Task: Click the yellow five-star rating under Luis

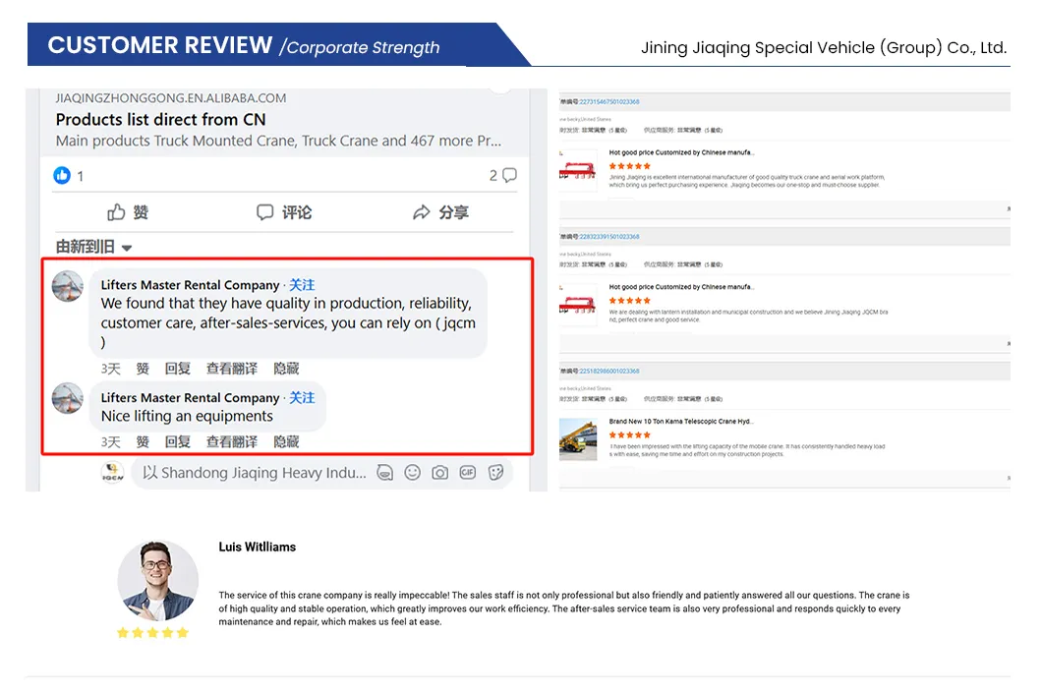Action: [151, 632]
